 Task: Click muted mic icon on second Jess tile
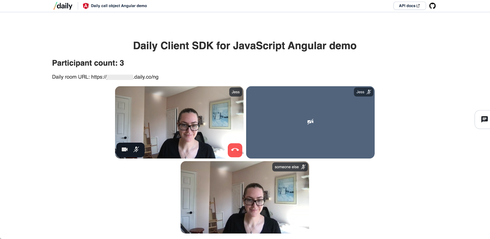(369, 92)
